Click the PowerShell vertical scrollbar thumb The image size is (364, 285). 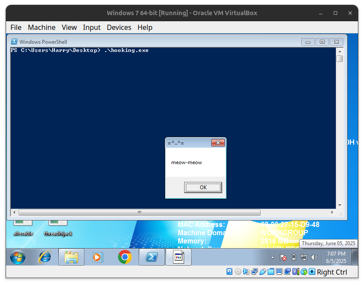[340, 58]
